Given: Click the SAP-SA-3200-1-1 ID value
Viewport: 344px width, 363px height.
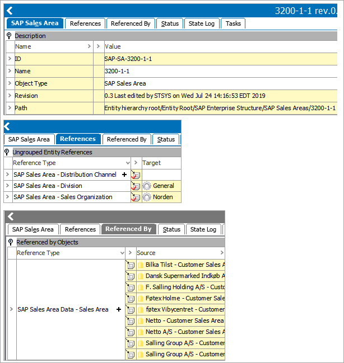Looking at the screenshot, I should tap(128, 59).
